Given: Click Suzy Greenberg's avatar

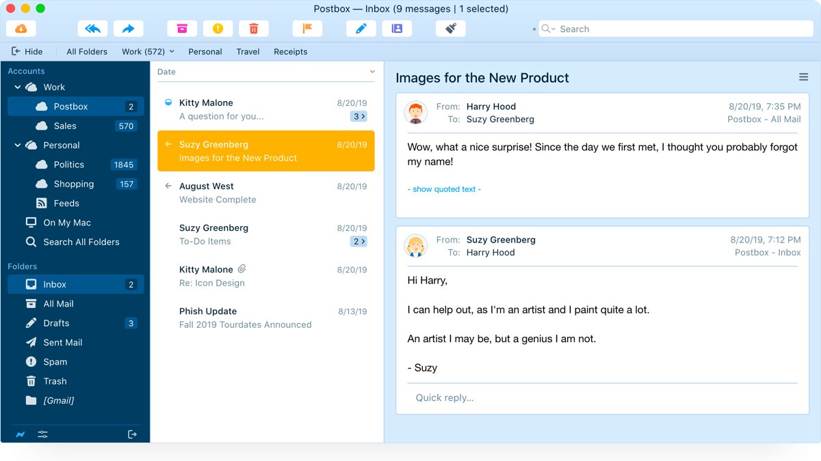Looking at the screenshot, I should coord(416,246).
